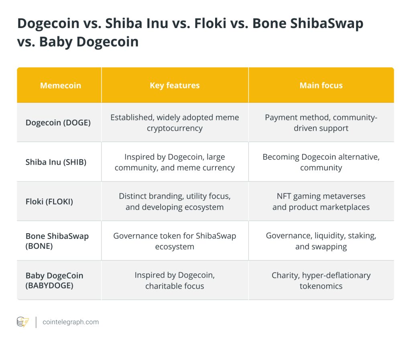
Task: Select the Baby DogeCoin (BABYDOGE) row label
Action: pyautogui.click(x=55, y=280)
